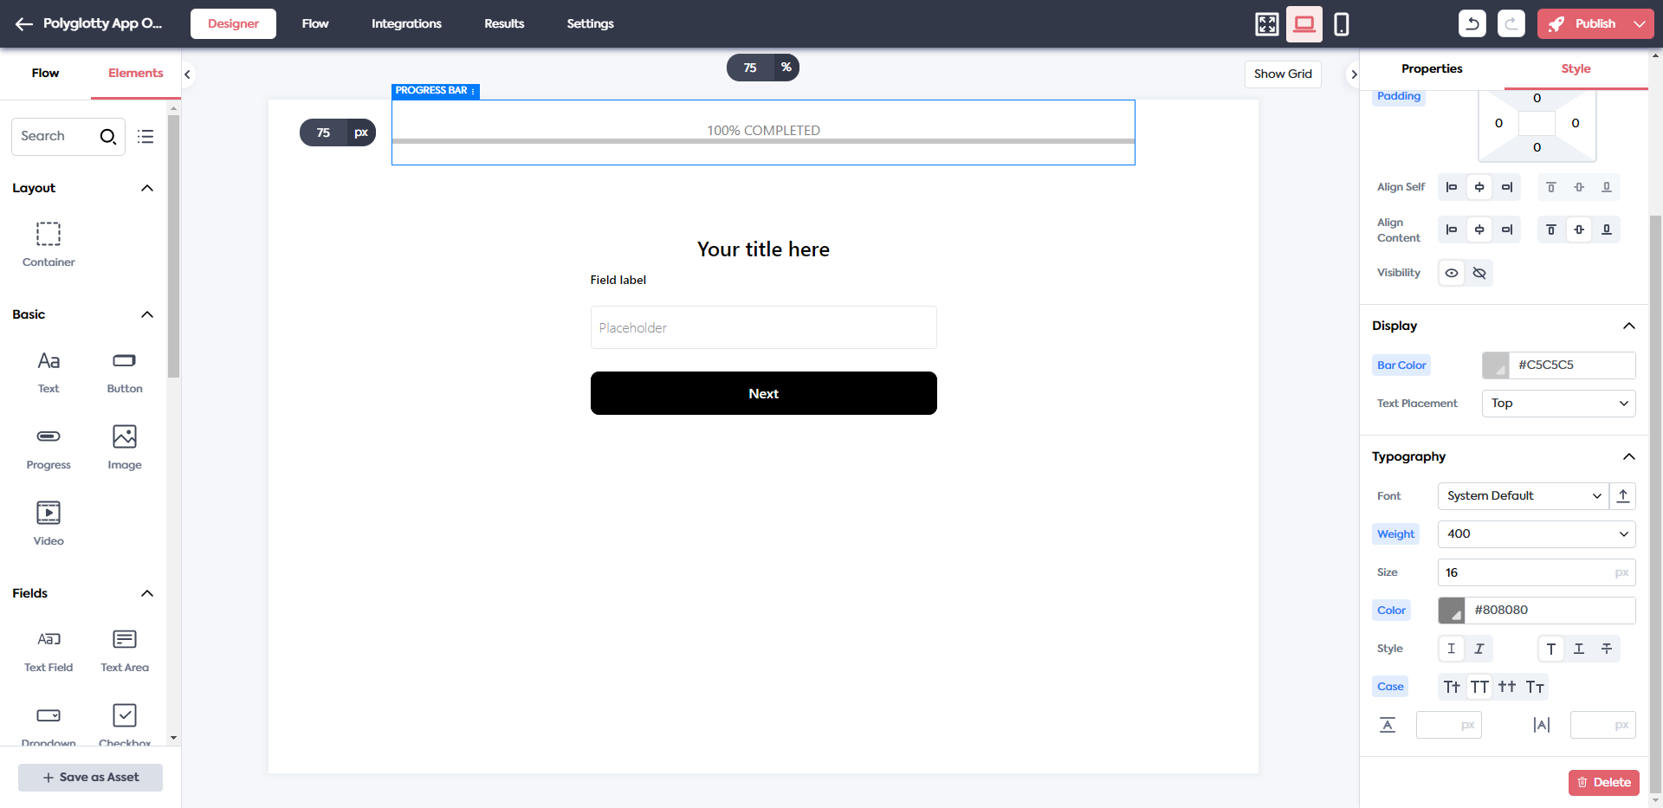Collapse the Typography section

(x=1629, y=456)
